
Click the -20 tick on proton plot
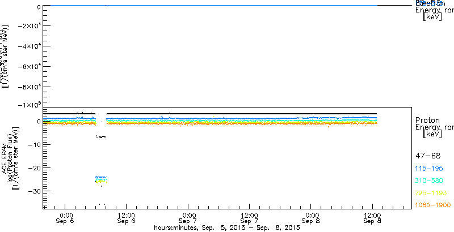[x=33, y=167]
